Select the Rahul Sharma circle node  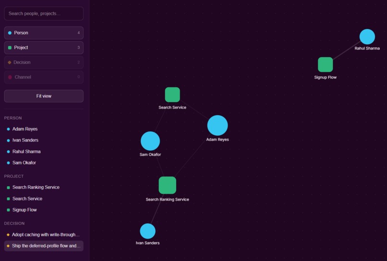tap(367, 37)
